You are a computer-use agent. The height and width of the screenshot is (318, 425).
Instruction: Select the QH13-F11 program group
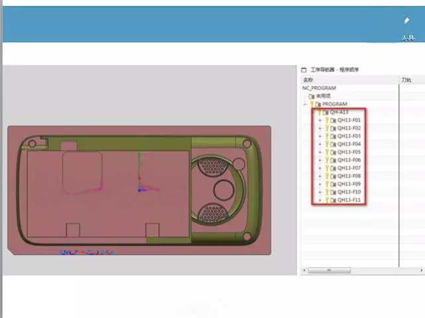coord(349,200)
